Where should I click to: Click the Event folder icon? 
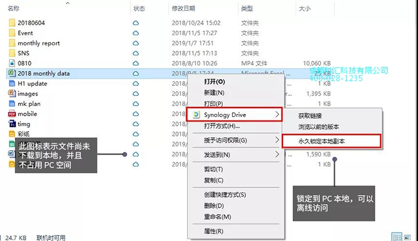[12, 33]
